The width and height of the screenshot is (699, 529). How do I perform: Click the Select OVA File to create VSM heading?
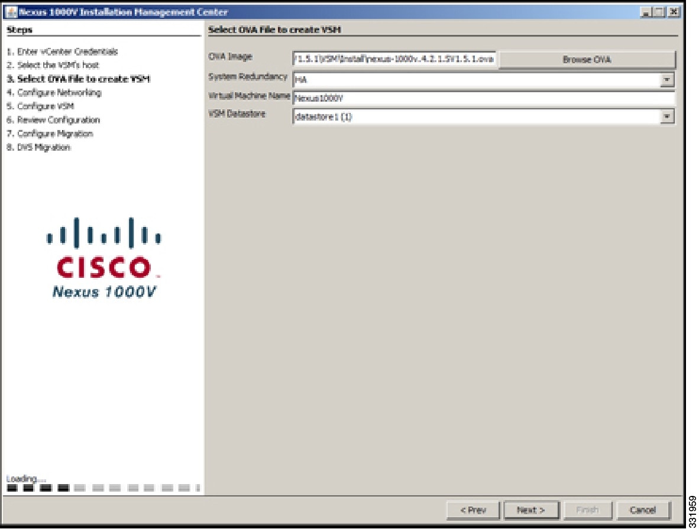click(x=274, y=30)
